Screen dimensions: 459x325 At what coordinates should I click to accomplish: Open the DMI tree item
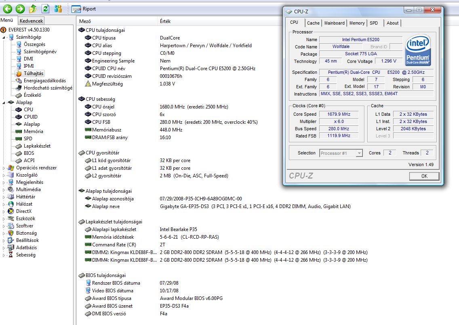[28, 59]
